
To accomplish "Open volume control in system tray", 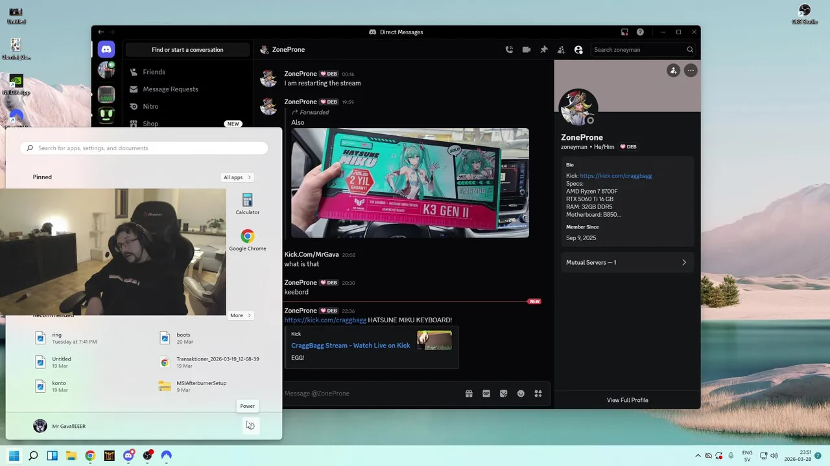I will pos(774,456).
